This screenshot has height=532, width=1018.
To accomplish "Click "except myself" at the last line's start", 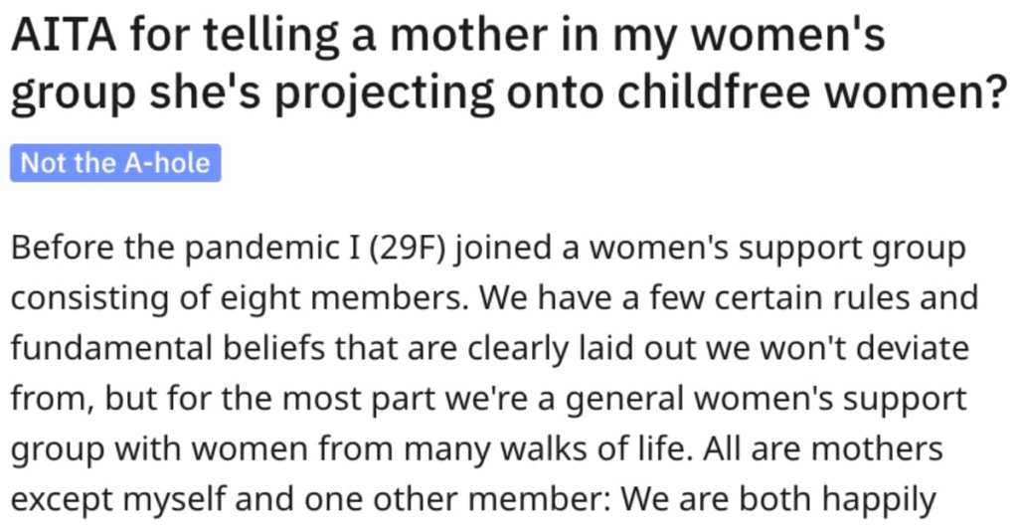I will coord(118,500).
